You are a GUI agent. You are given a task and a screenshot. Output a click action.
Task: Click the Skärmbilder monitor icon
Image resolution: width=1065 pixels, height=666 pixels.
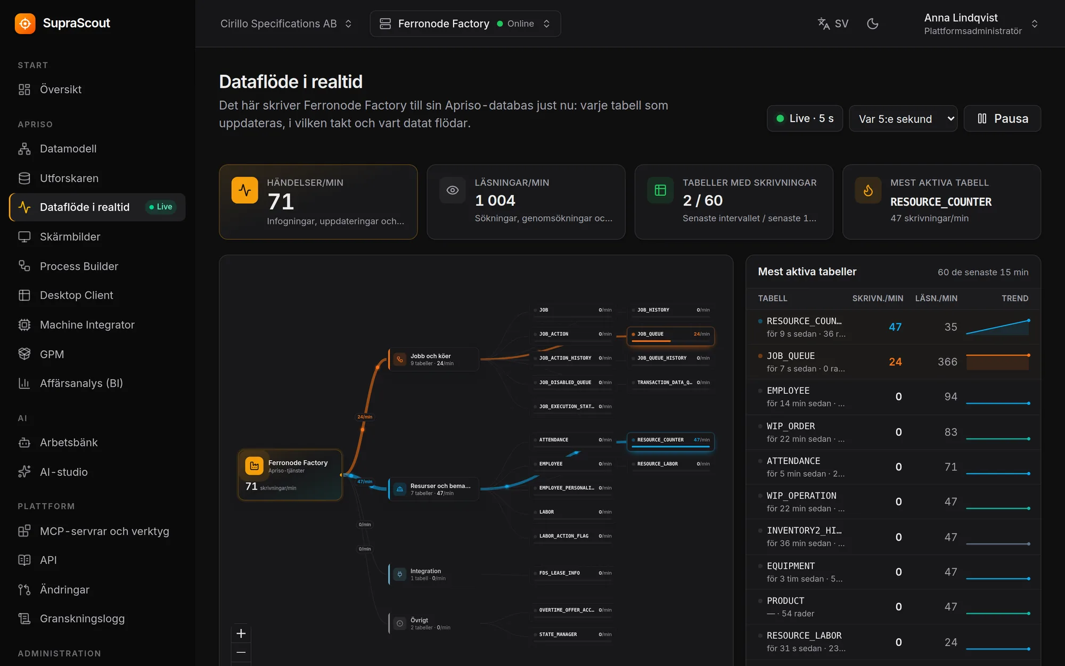tap(24, 237)
